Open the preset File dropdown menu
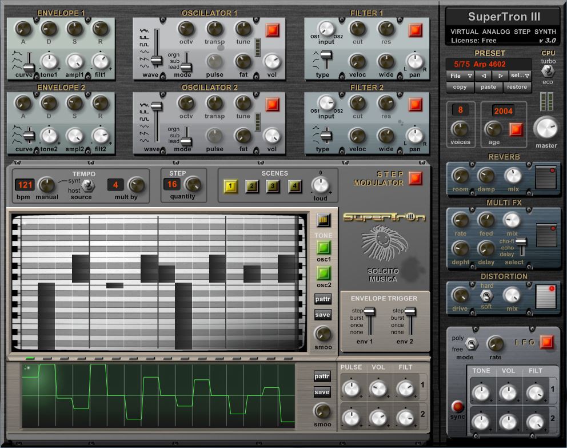Viewport: 567px width, 448px height. pyautogui.click(x=460, y=76)
